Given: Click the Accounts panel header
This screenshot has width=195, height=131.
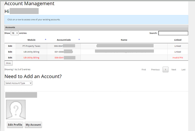Looking at the screenshot, I should point(96,27).
